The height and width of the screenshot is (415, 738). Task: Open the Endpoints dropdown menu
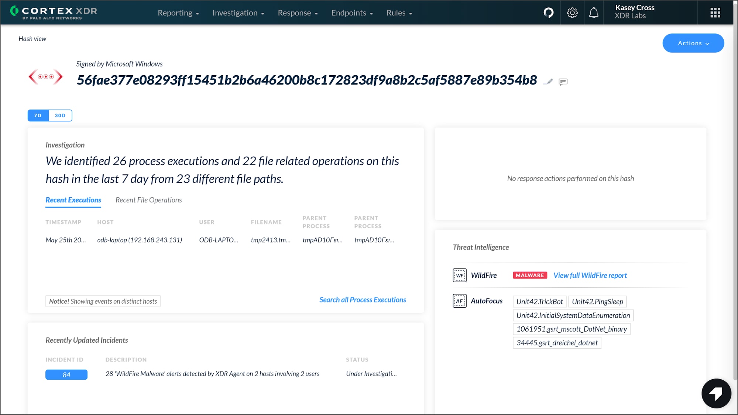(x=352, y=13)
